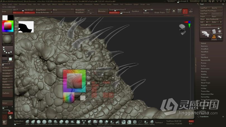Select the Move Topological brush icon

(x=33, y=122)
